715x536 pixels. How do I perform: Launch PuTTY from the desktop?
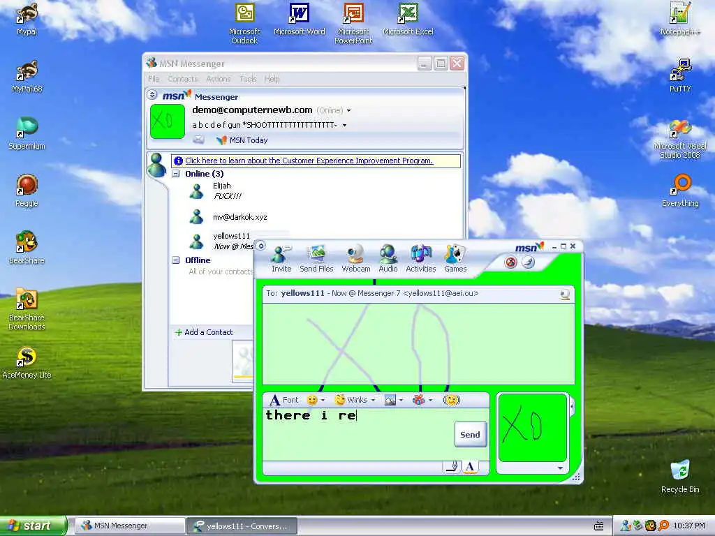(x=680, y=77)
